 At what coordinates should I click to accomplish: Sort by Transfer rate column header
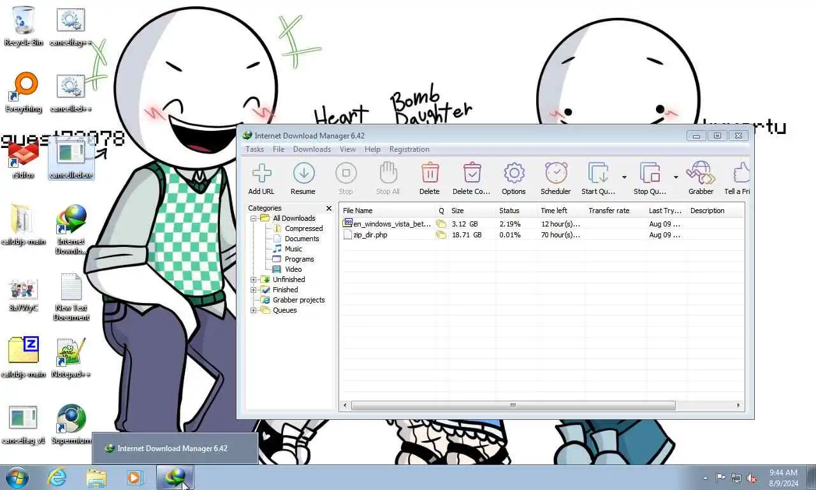click(x=616, y=211)
